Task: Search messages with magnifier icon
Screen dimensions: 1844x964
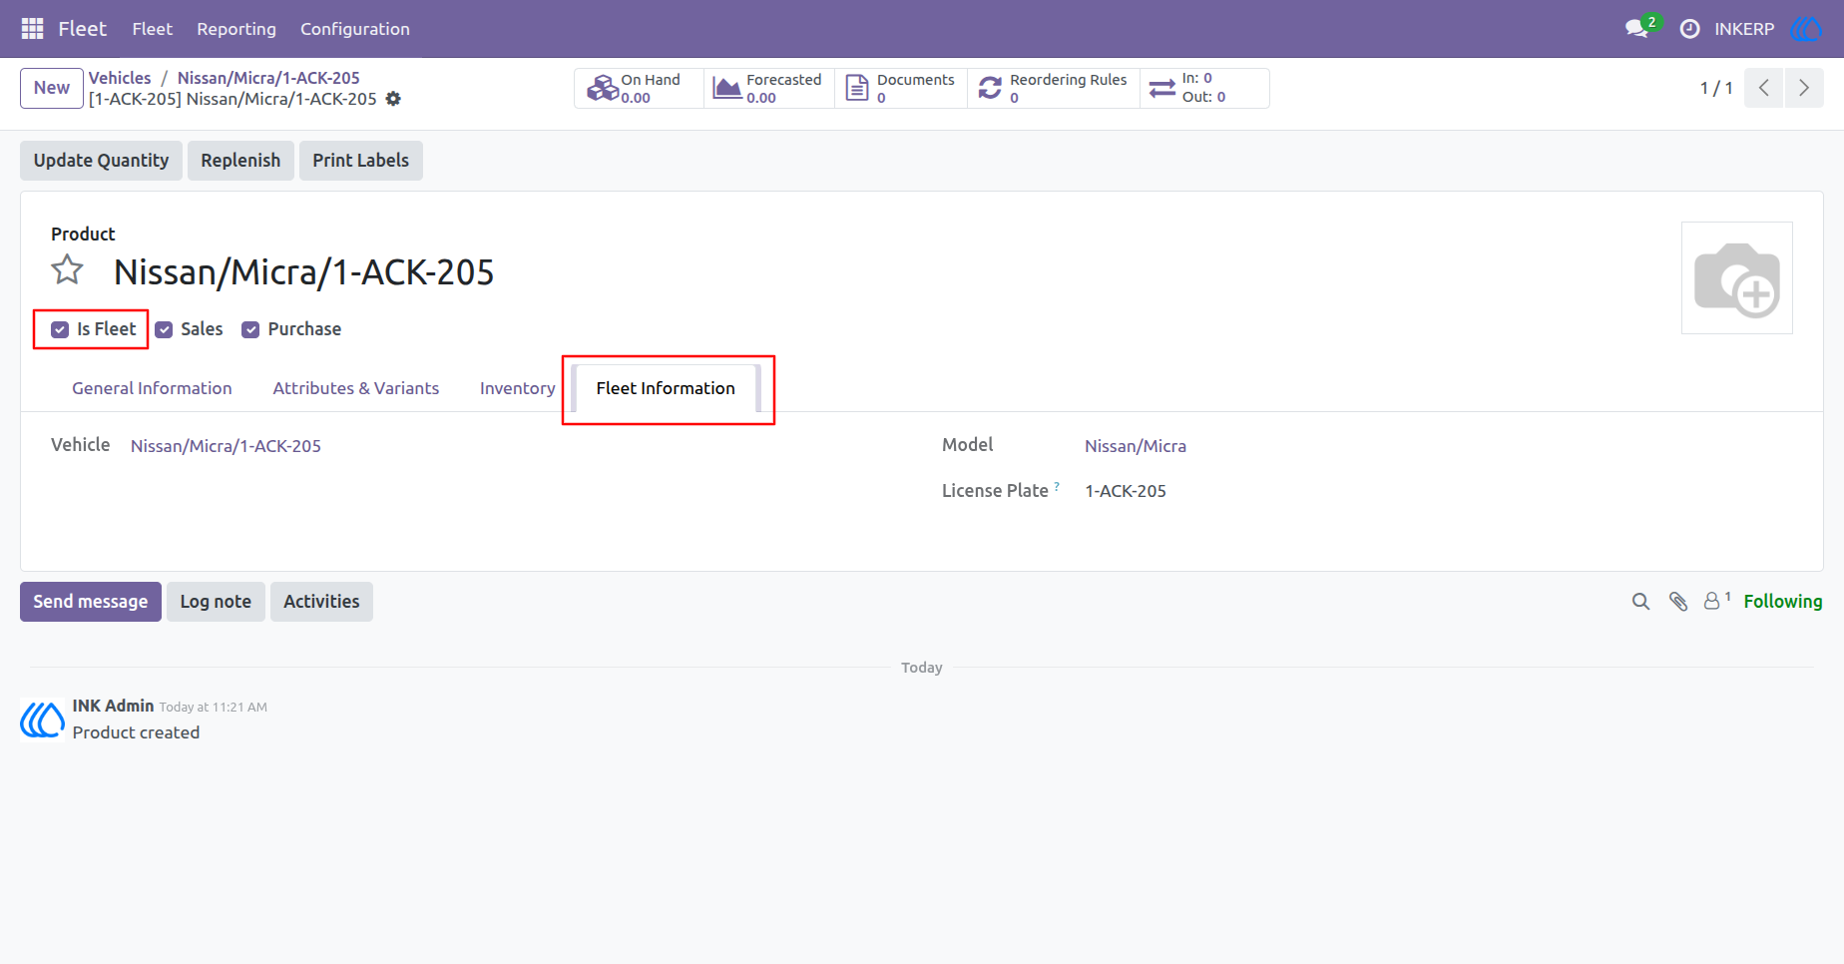Action: [1640, 602]
